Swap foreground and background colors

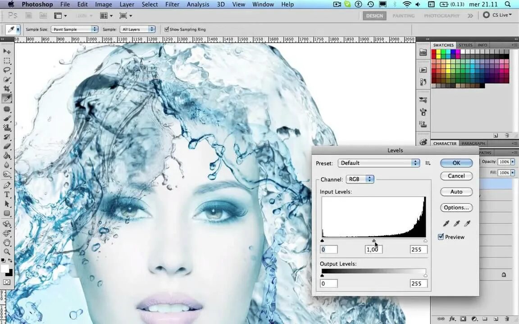point(10,261)
